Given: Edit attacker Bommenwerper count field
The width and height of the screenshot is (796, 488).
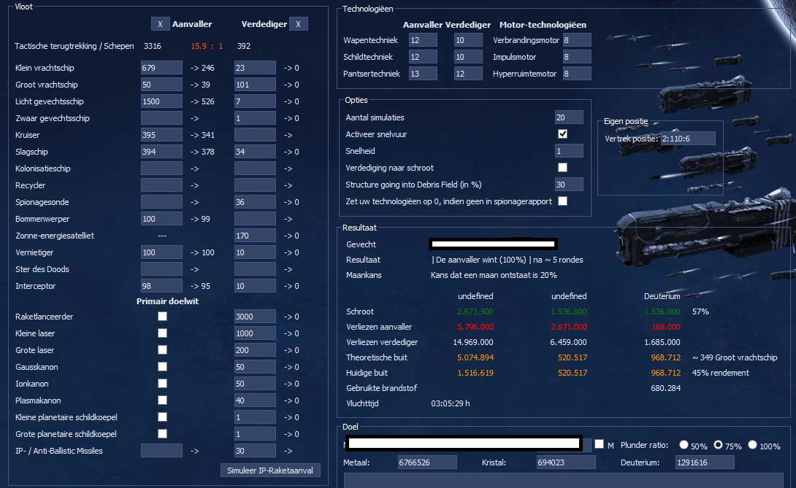Looking at the screenshot, I should (161, 218).
